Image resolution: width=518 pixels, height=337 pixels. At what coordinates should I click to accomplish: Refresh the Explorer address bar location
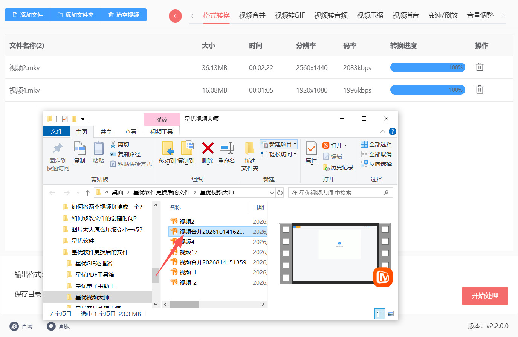coord(280,192)
